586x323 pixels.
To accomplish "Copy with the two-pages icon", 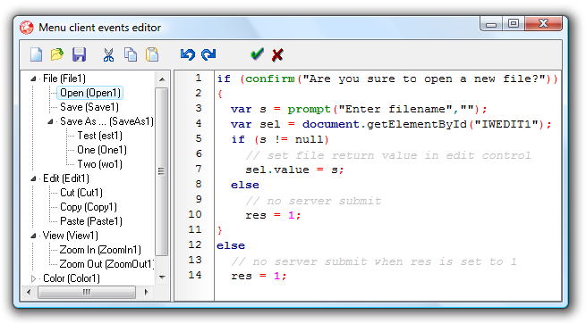I will coord(131,54).
